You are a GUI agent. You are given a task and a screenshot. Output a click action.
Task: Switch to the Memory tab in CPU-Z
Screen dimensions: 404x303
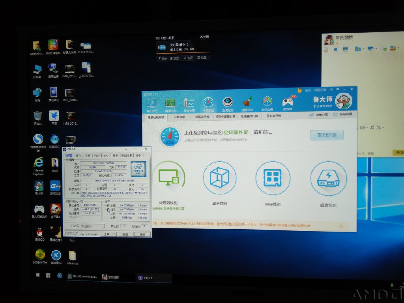[x=97, y=155]
